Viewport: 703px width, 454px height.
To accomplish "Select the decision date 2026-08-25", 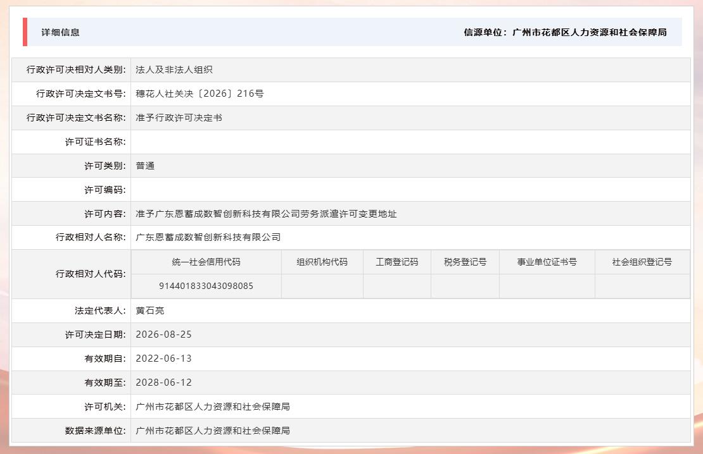I will point(163,335).
